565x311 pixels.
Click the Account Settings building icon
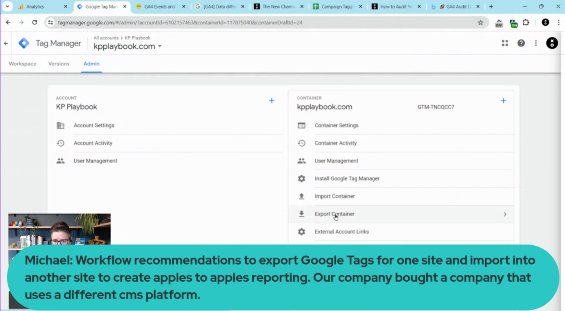tap(60, 125)
